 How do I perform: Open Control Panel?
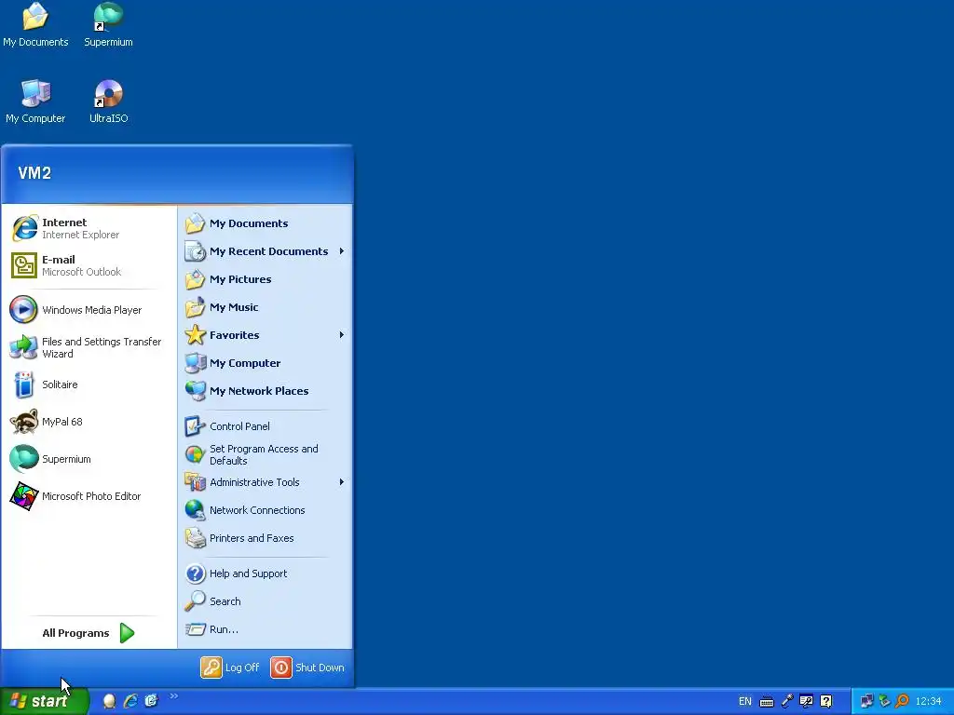[266, 426]
